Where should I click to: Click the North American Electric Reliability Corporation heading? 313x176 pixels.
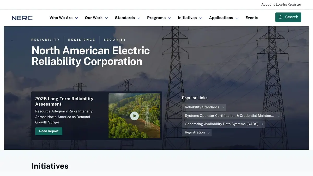point(91,56)
